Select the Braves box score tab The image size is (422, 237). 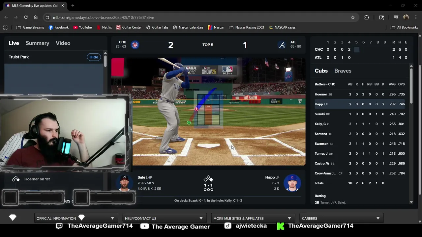point(343,71)
